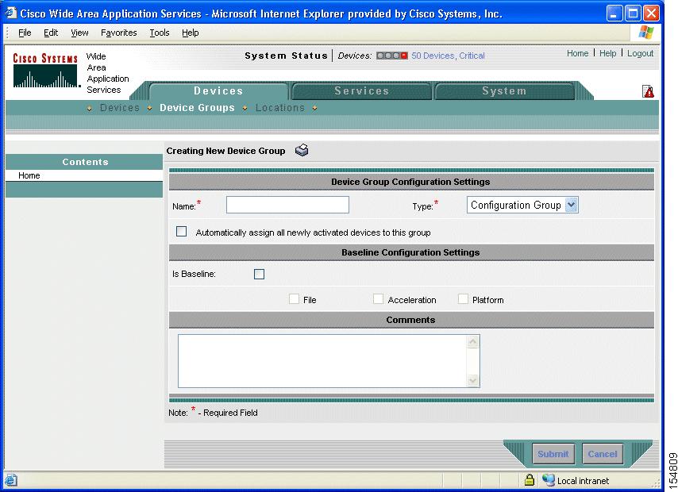Click the Comments scrollbar up arrow
The width and height of the screenshot is (678, 492).
pyautogui.click(x=473, y=341)
